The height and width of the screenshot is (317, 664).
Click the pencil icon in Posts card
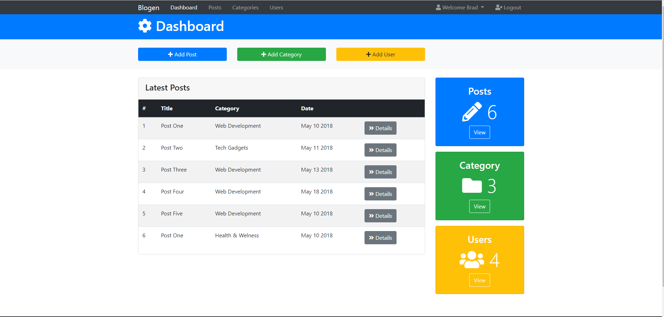472,112
